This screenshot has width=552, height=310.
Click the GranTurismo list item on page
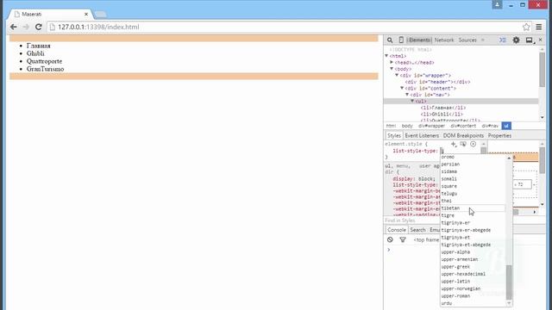[45, 69]
